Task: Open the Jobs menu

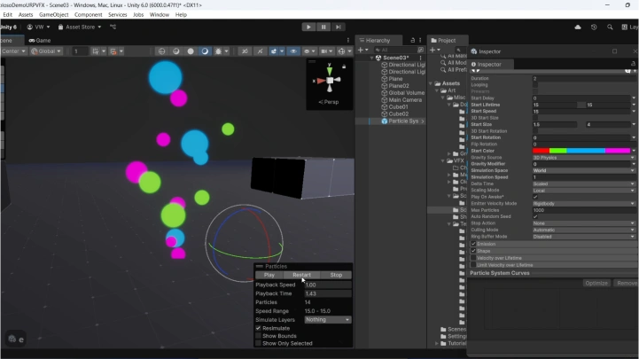Action: tap(138, 15)
